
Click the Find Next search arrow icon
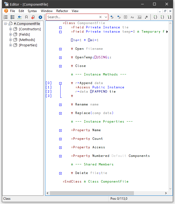(112, 17)
